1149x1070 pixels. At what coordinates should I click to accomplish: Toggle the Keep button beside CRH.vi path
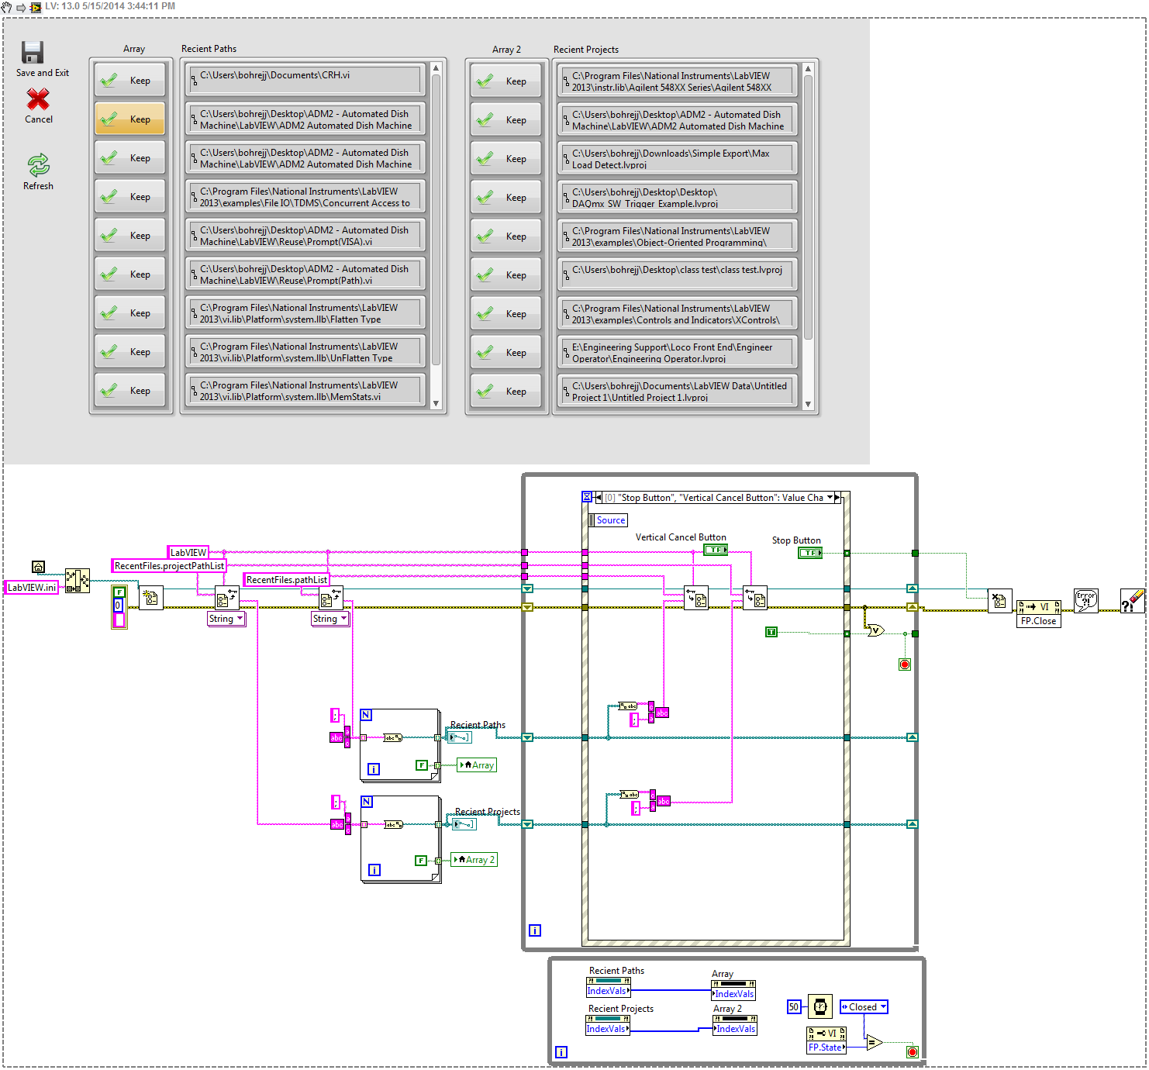click(130, 80)
